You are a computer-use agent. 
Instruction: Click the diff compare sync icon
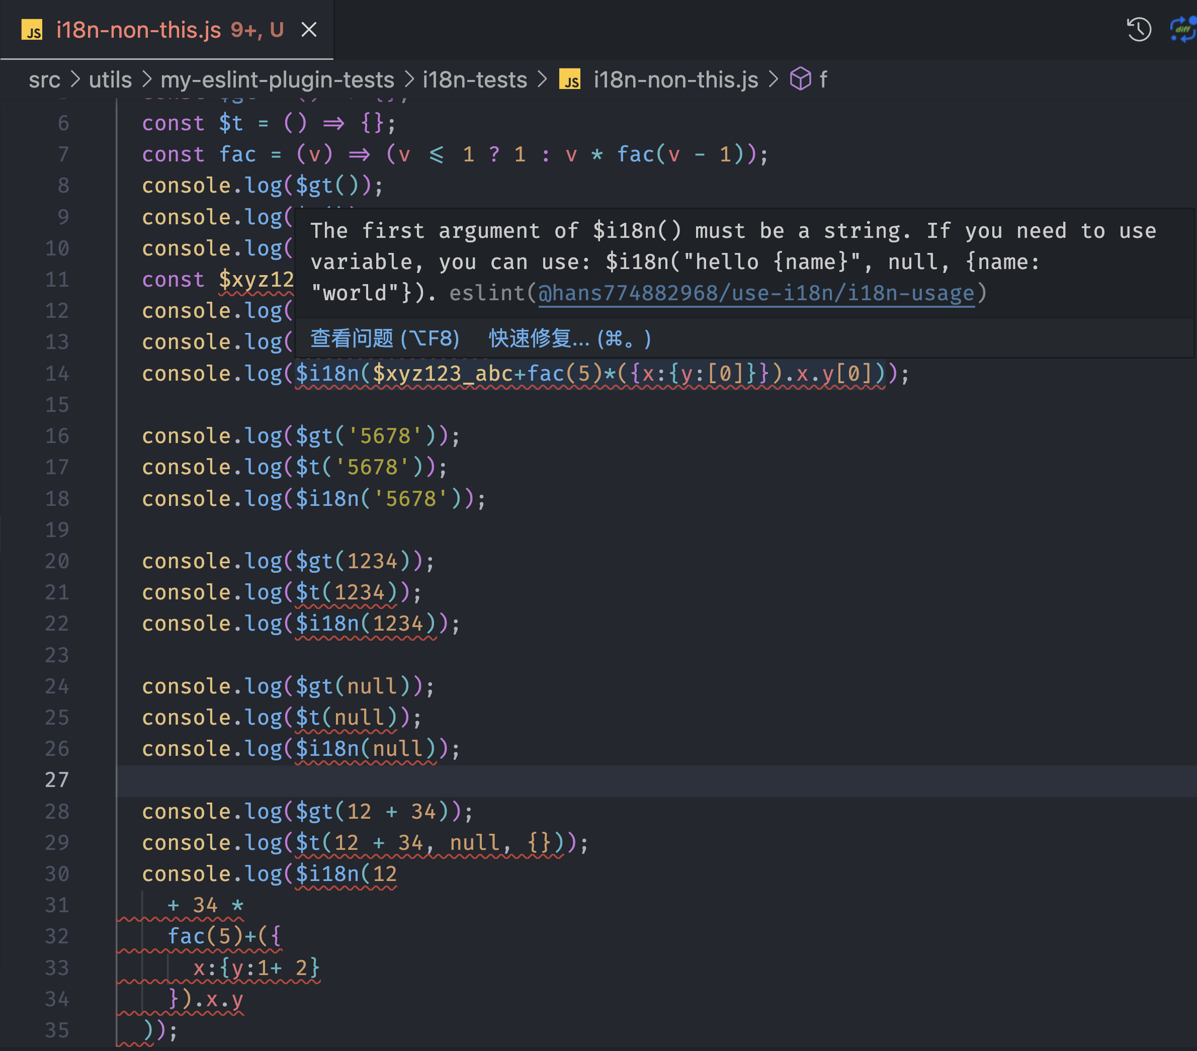tap(1183, 29)
